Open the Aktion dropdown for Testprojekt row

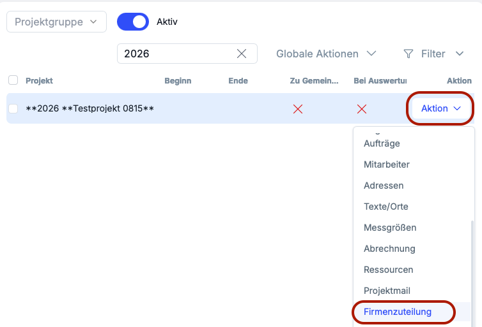coord(440,108)
